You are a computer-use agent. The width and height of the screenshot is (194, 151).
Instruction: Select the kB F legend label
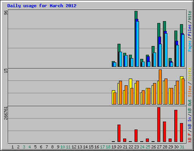(189, 137)
